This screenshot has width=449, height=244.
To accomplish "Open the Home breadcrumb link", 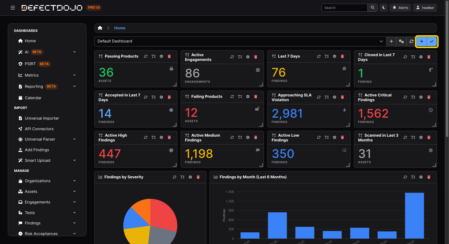I will [120, 28].
